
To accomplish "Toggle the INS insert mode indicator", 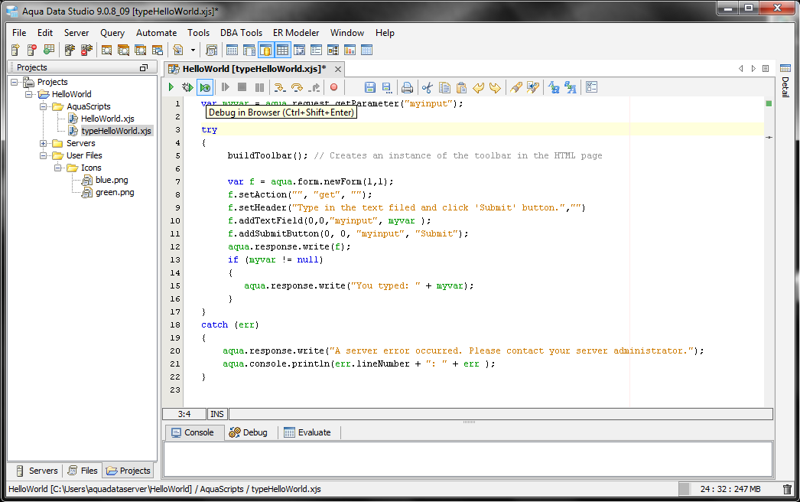I will (217, 414).
